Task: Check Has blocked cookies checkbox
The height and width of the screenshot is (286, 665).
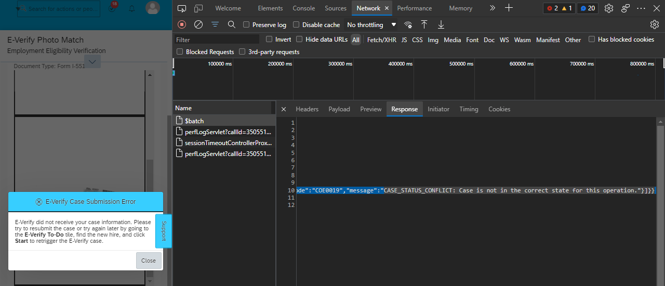Action: pyautogui.click(x=592, y=40)
